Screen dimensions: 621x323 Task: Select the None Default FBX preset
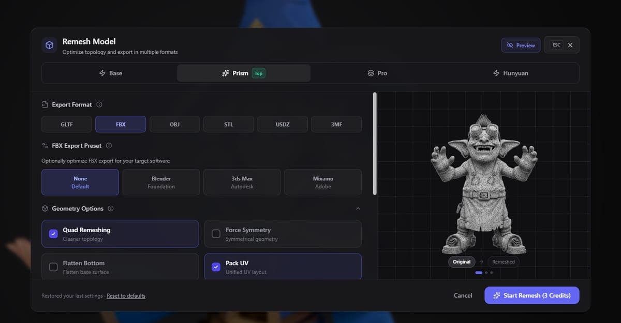click(x=80, y=182)
